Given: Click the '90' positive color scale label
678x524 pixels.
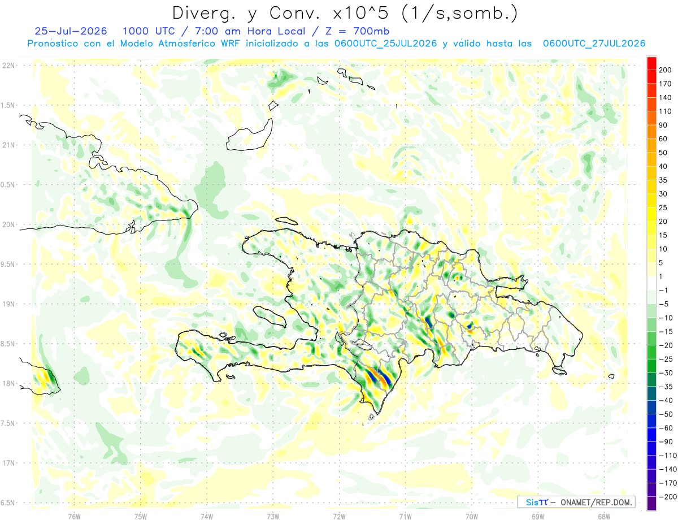Looking at the screenshot, I should point(664,125).
